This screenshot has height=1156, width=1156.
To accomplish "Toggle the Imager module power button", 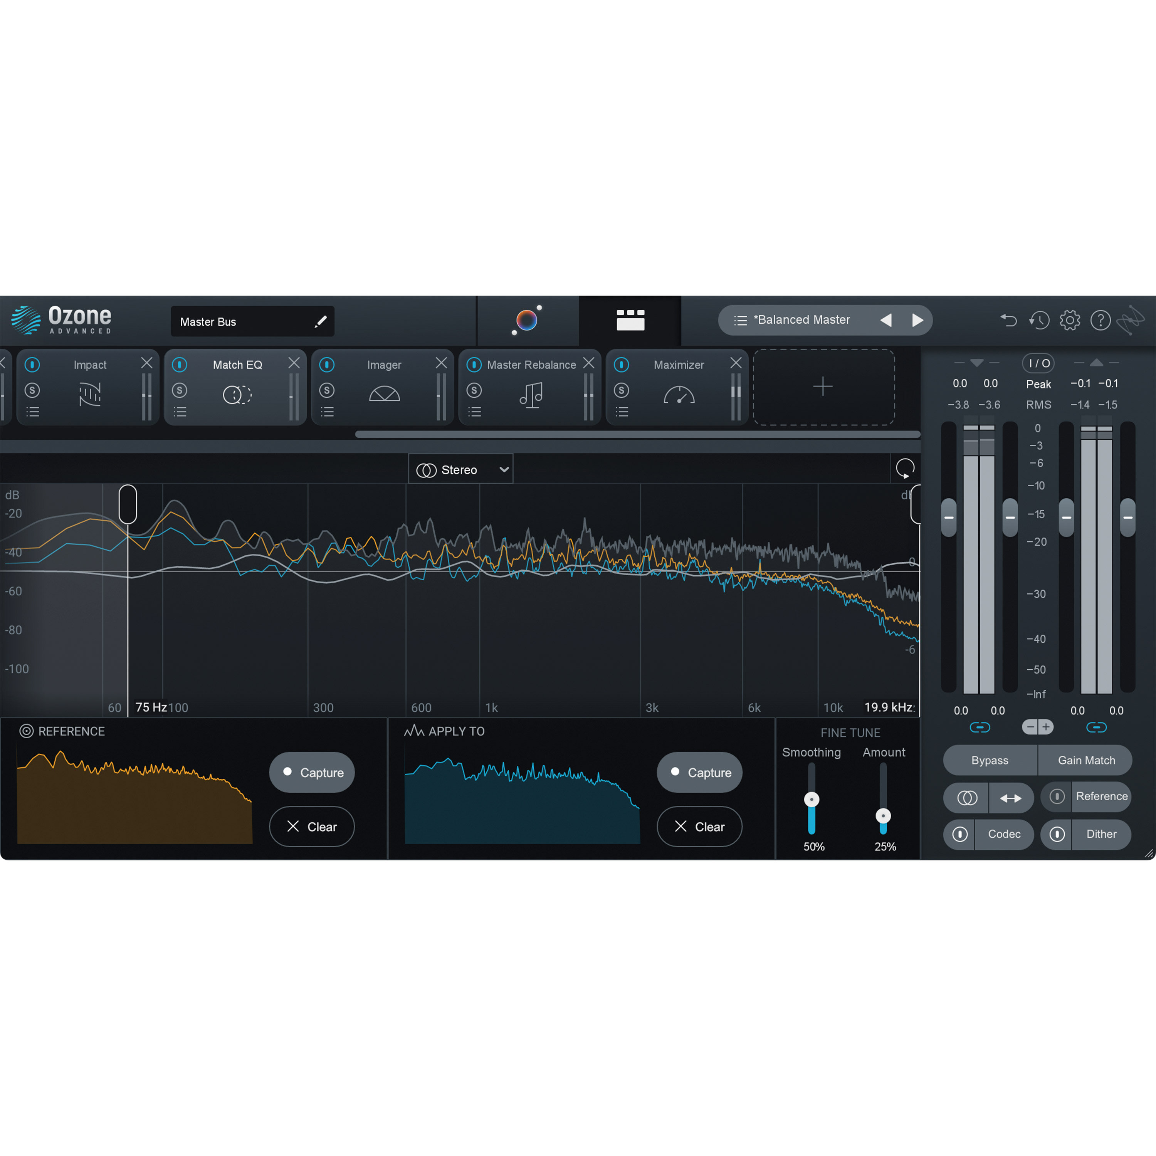I will tap(327, 364).
